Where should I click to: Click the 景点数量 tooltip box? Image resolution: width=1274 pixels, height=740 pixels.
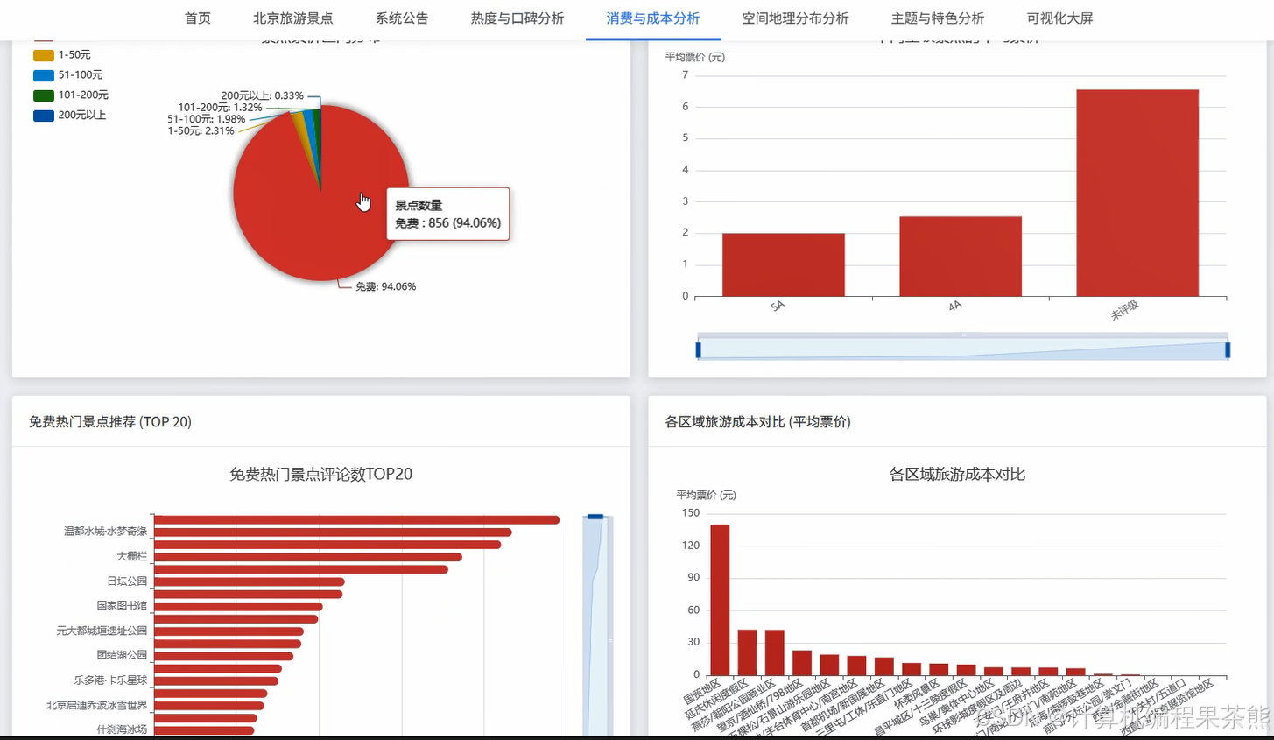click(448, 214)
